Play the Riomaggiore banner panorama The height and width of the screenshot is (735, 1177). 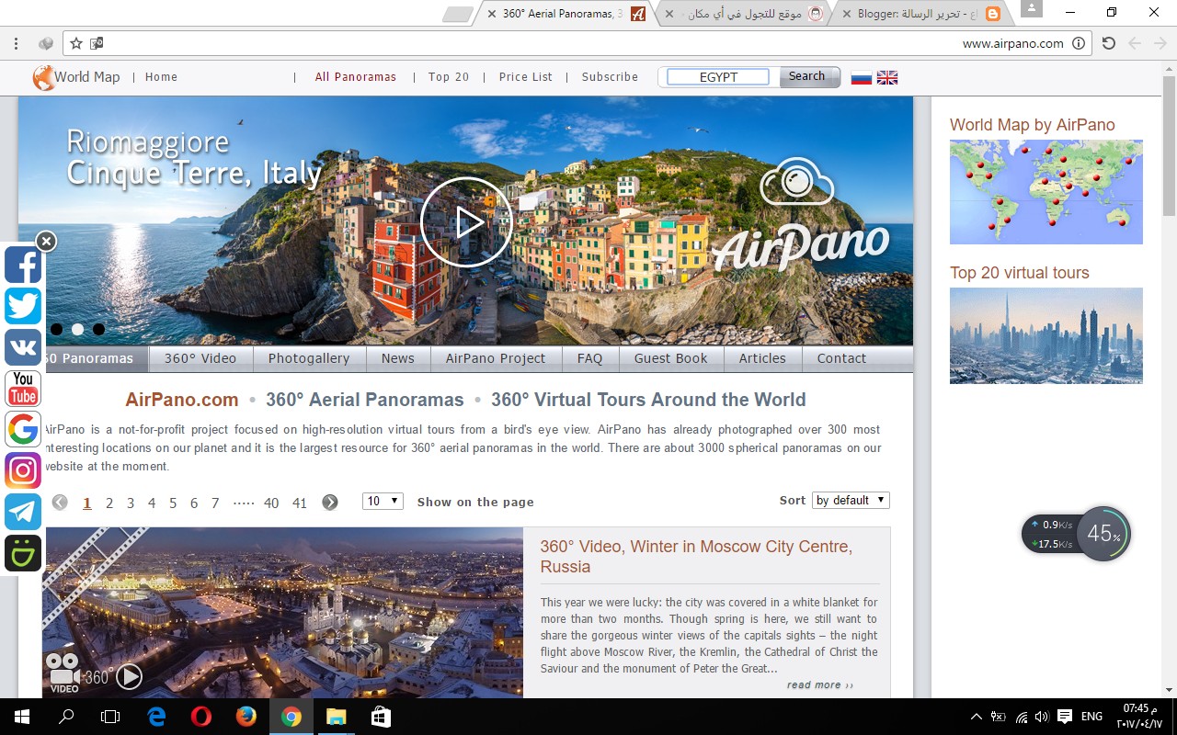coord(466,221)
